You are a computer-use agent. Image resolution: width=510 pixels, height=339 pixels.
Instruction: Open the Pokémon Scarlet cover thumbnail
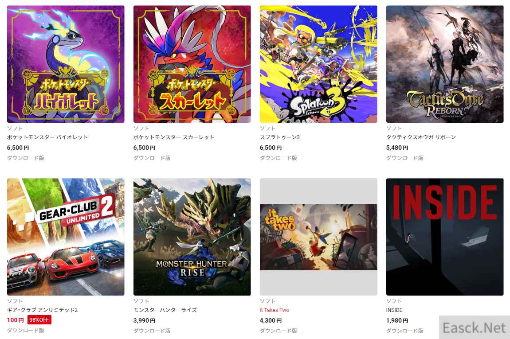192,64
